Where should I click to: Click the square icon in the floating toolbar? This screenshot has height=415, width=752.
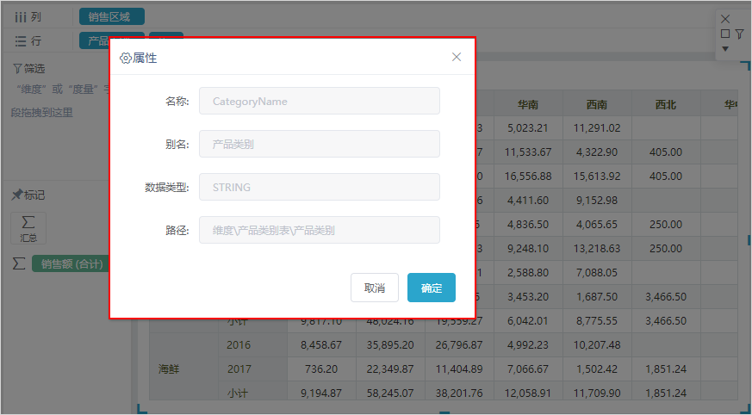[725, 34]
